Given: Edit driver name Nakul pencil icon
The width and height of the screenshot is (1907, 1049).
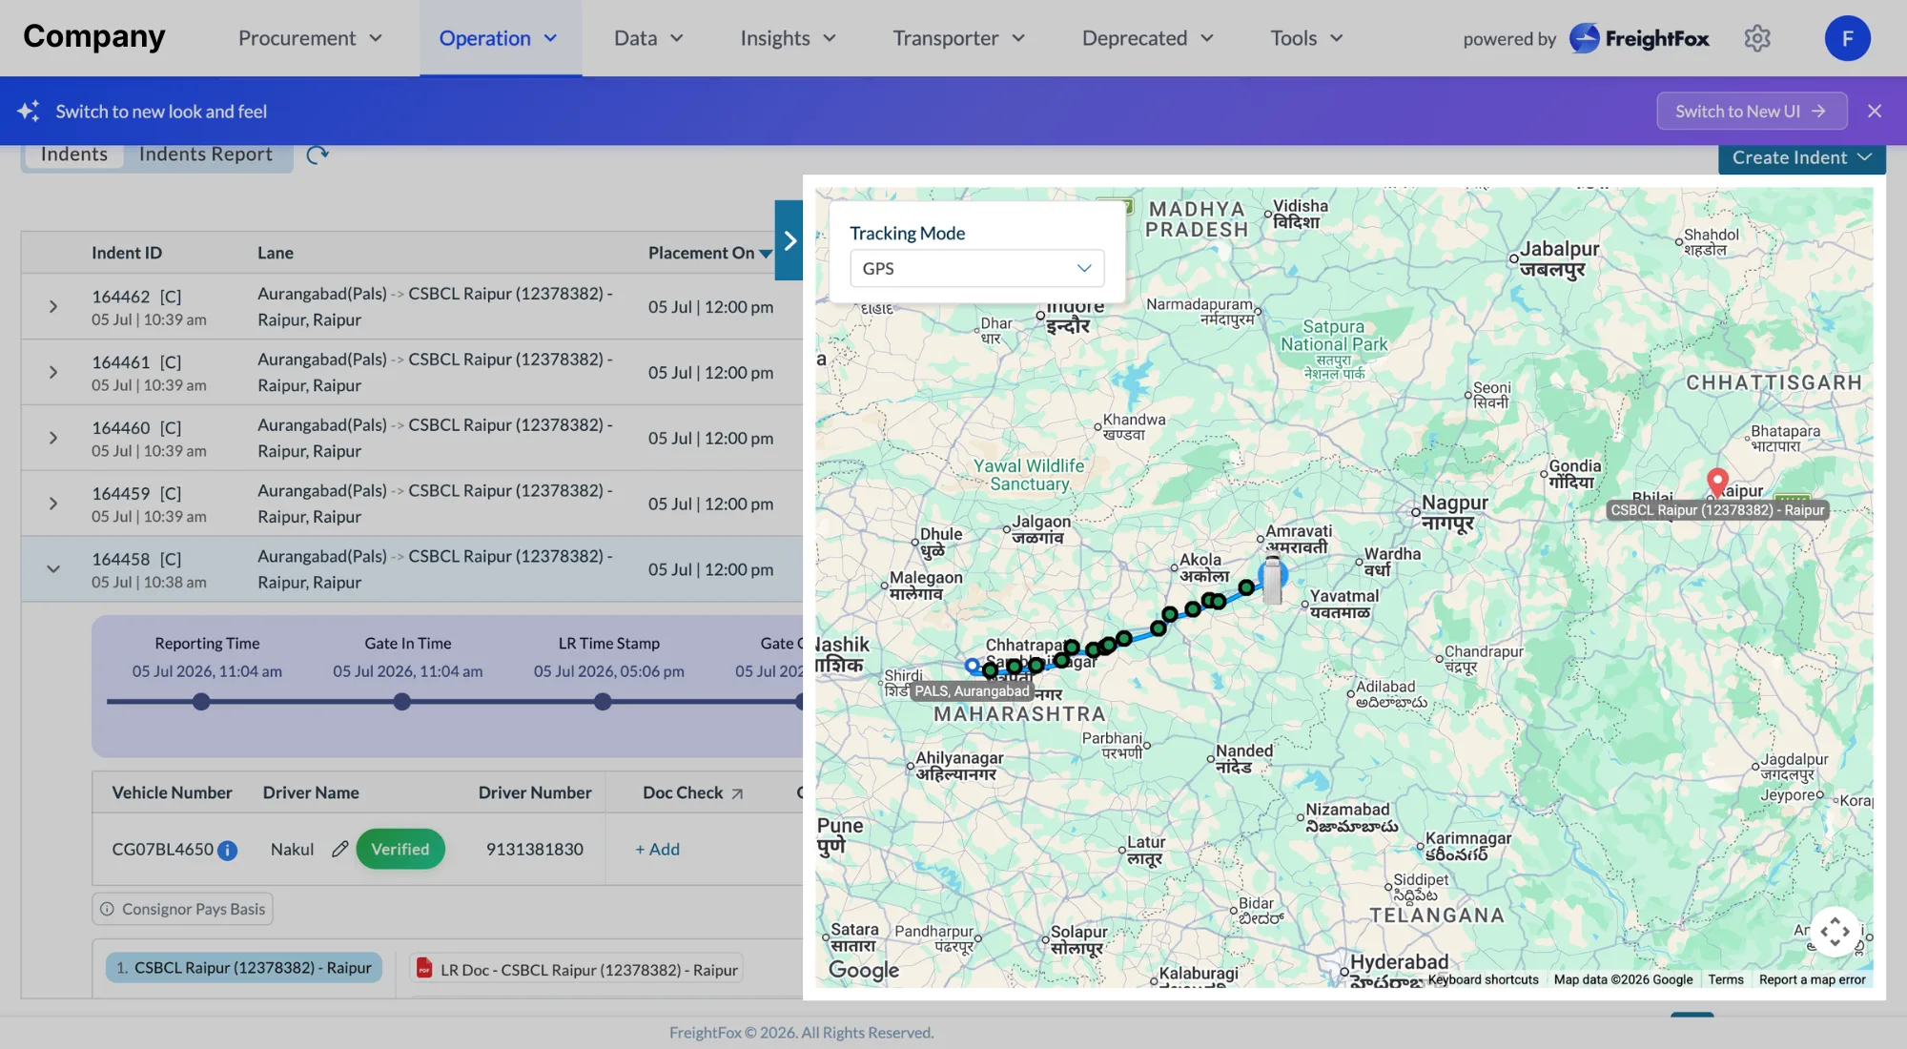Looking at the screenshot, I should pyautogui.click(x=339, y=849).
